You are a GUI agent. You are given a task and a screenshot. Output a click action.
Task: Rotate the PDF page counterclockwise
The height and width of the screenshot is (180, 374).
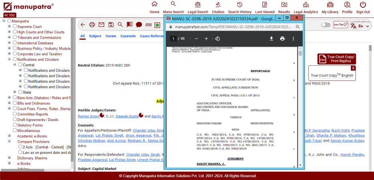coord(217,38)
